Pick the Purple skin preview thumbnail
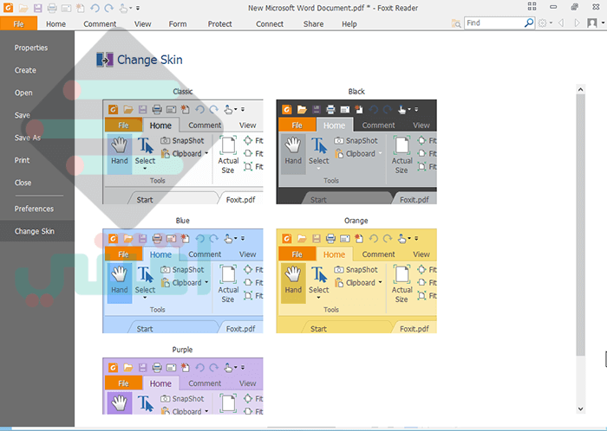The image size is (607, 431). [x=183, y=386]
